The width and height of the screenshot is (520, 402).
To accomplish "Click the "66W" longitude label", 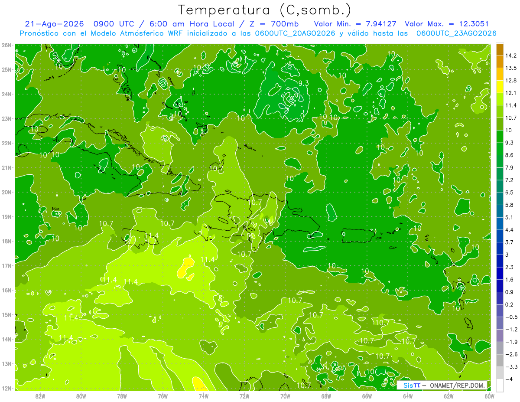I will [367, 396].
